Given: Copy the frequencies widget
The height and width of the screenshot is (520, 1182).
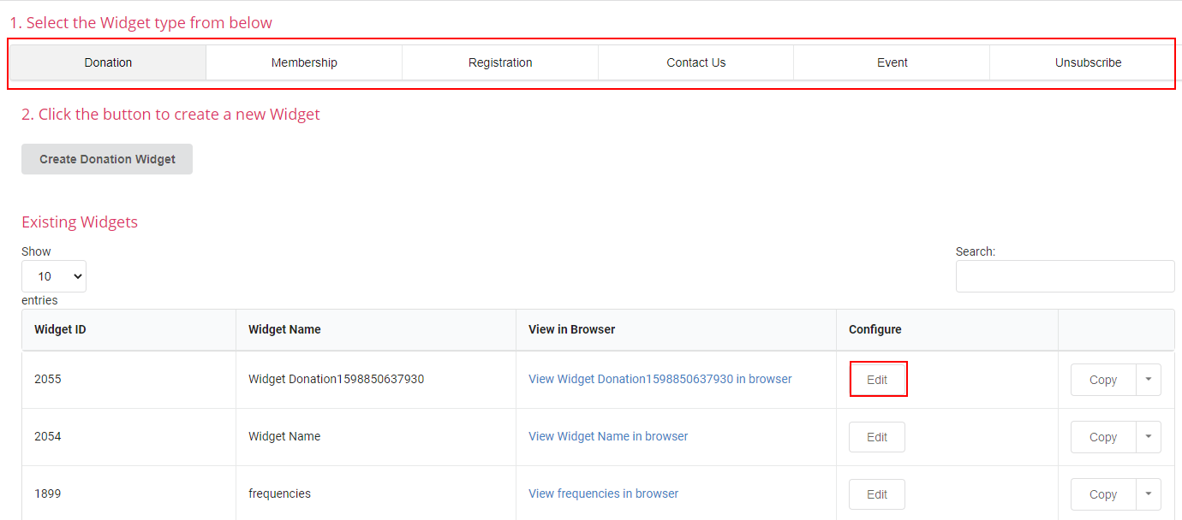Looking at the screenshot, I should tap(1103, 494).
